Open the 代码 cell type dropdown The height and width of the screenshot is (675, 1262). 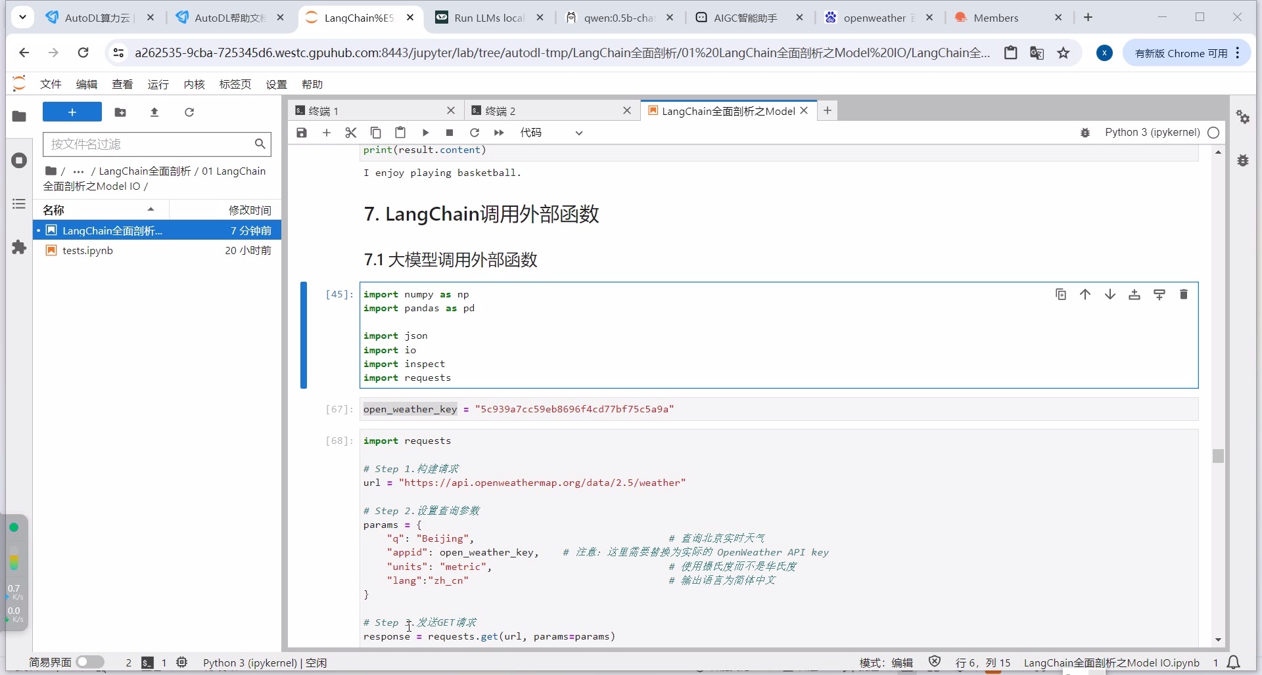pos(551,133)
